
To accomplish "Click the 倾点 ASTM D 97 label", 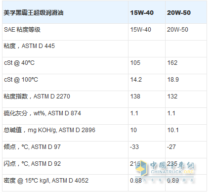I will [x=32, y=147].
